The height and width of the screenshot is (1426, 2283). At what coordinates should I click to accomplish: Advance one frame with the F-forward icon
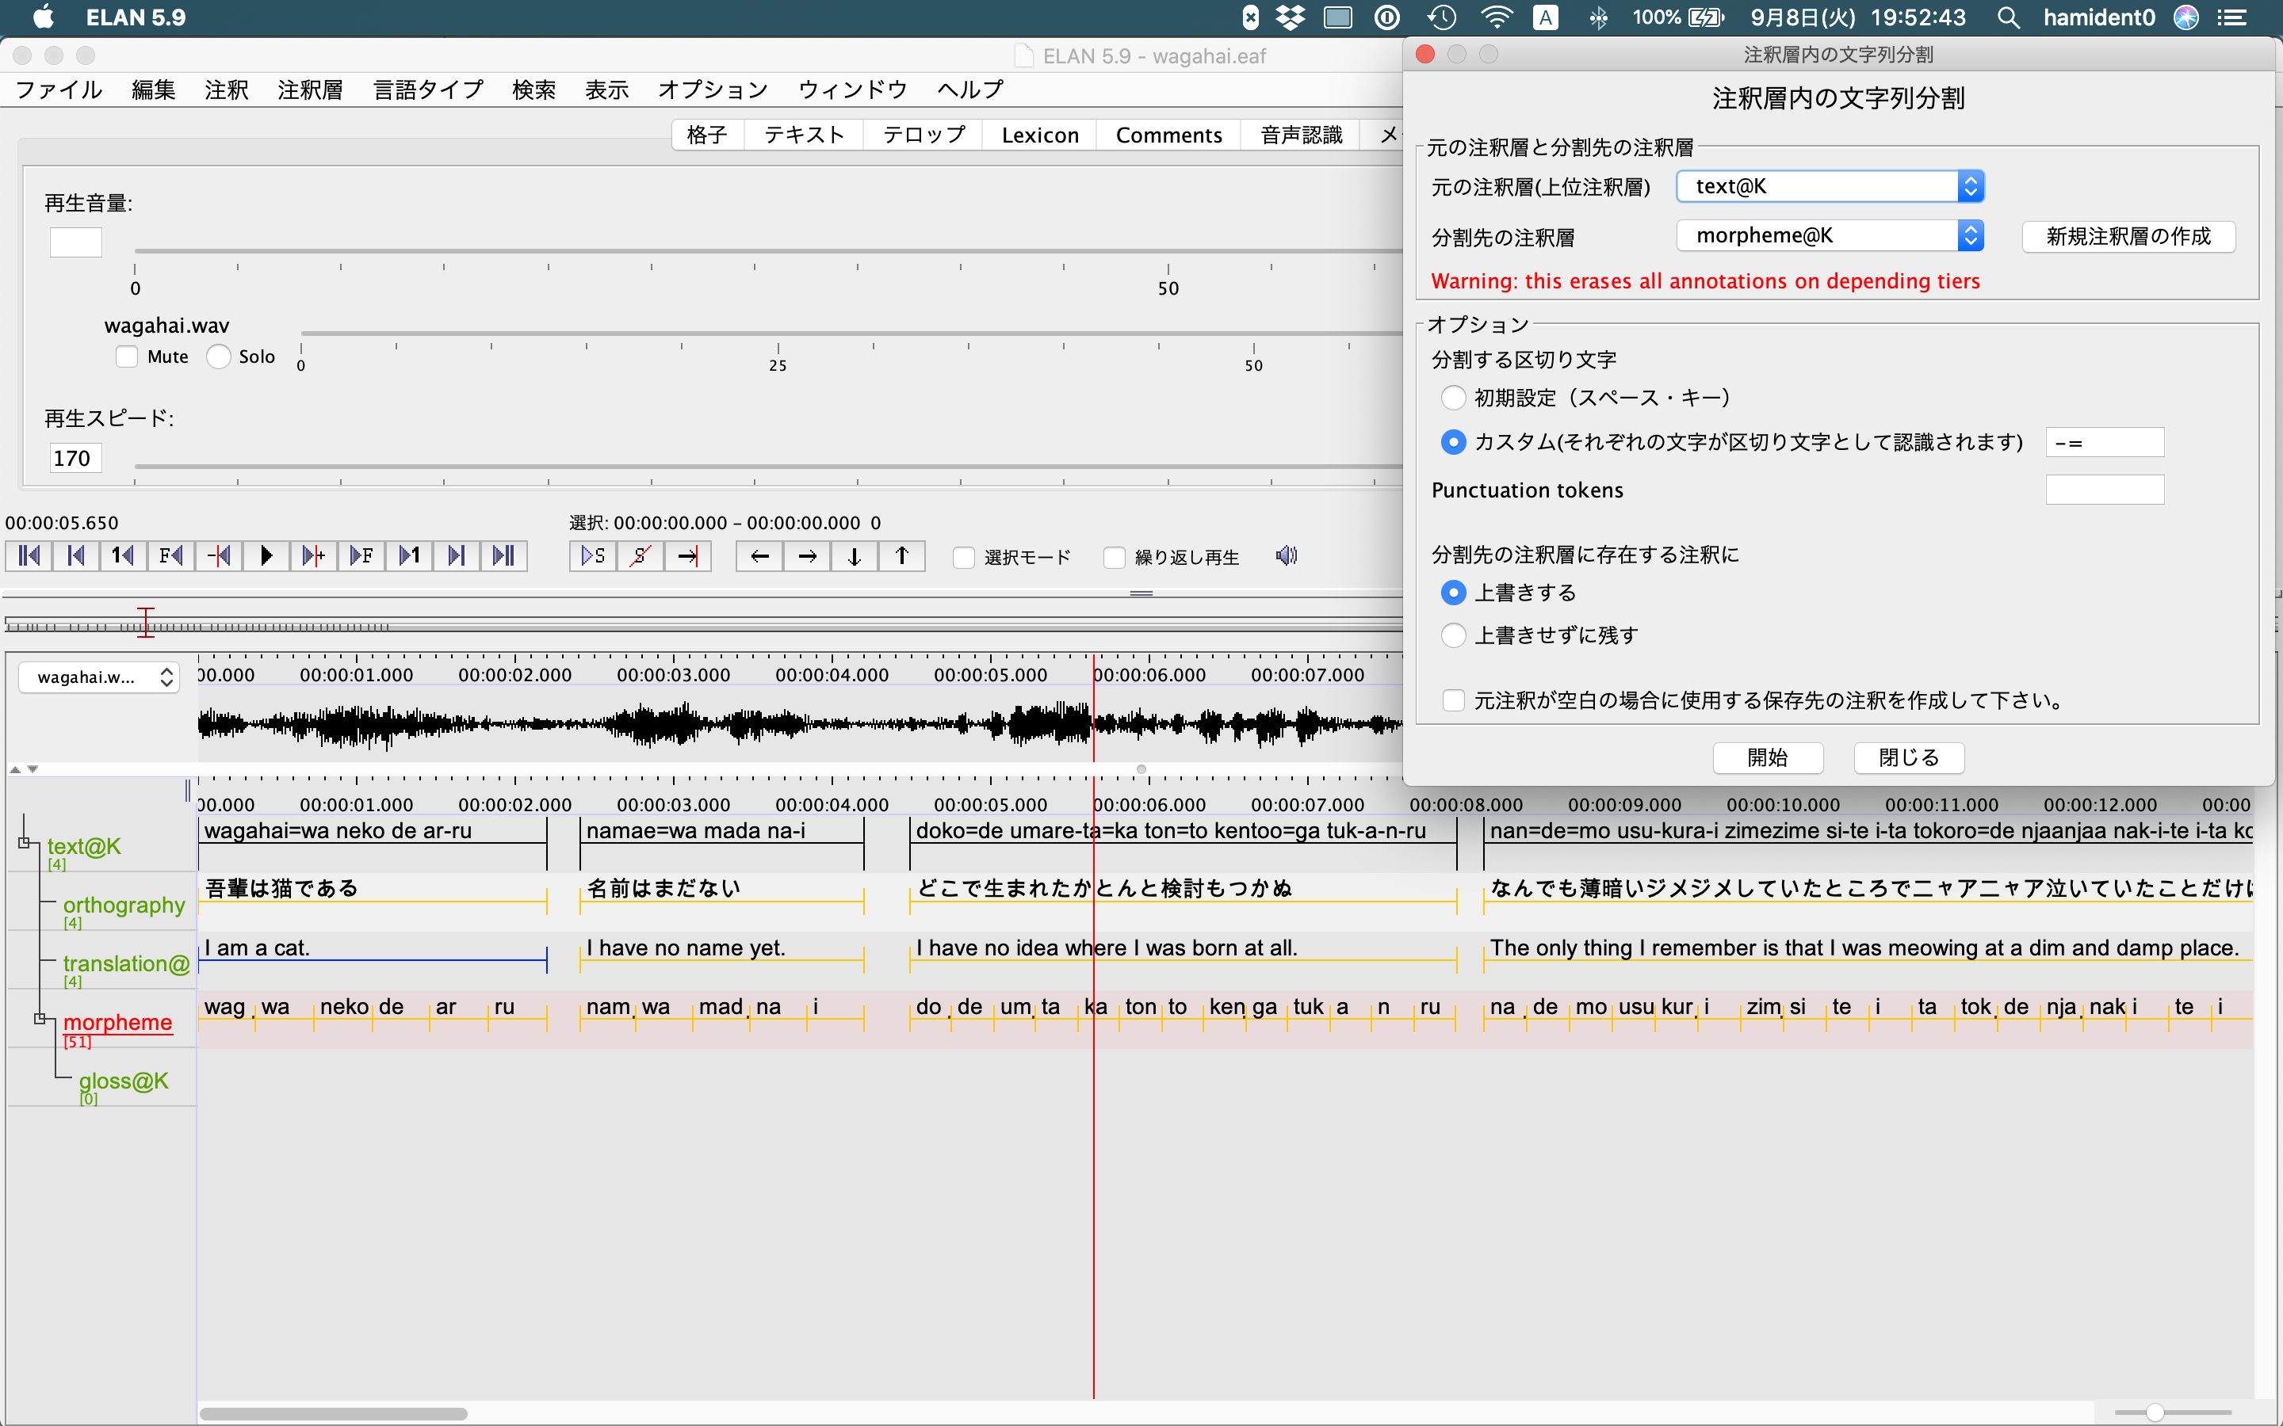pyautogui.click(x=361, y=555)
